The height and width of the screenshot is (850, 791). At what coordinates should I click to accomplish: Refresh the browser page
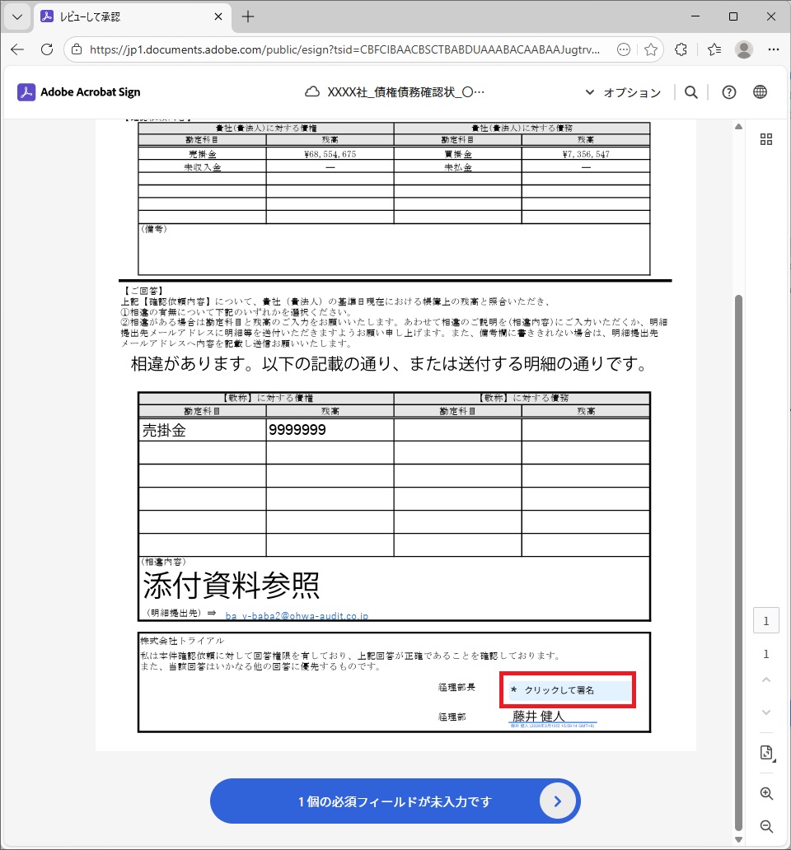47,49
